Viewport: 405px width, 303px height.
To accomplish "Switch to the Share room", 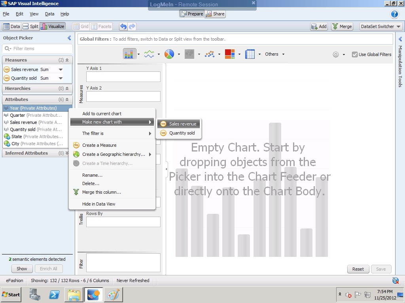I will click(x=215, y=14).
